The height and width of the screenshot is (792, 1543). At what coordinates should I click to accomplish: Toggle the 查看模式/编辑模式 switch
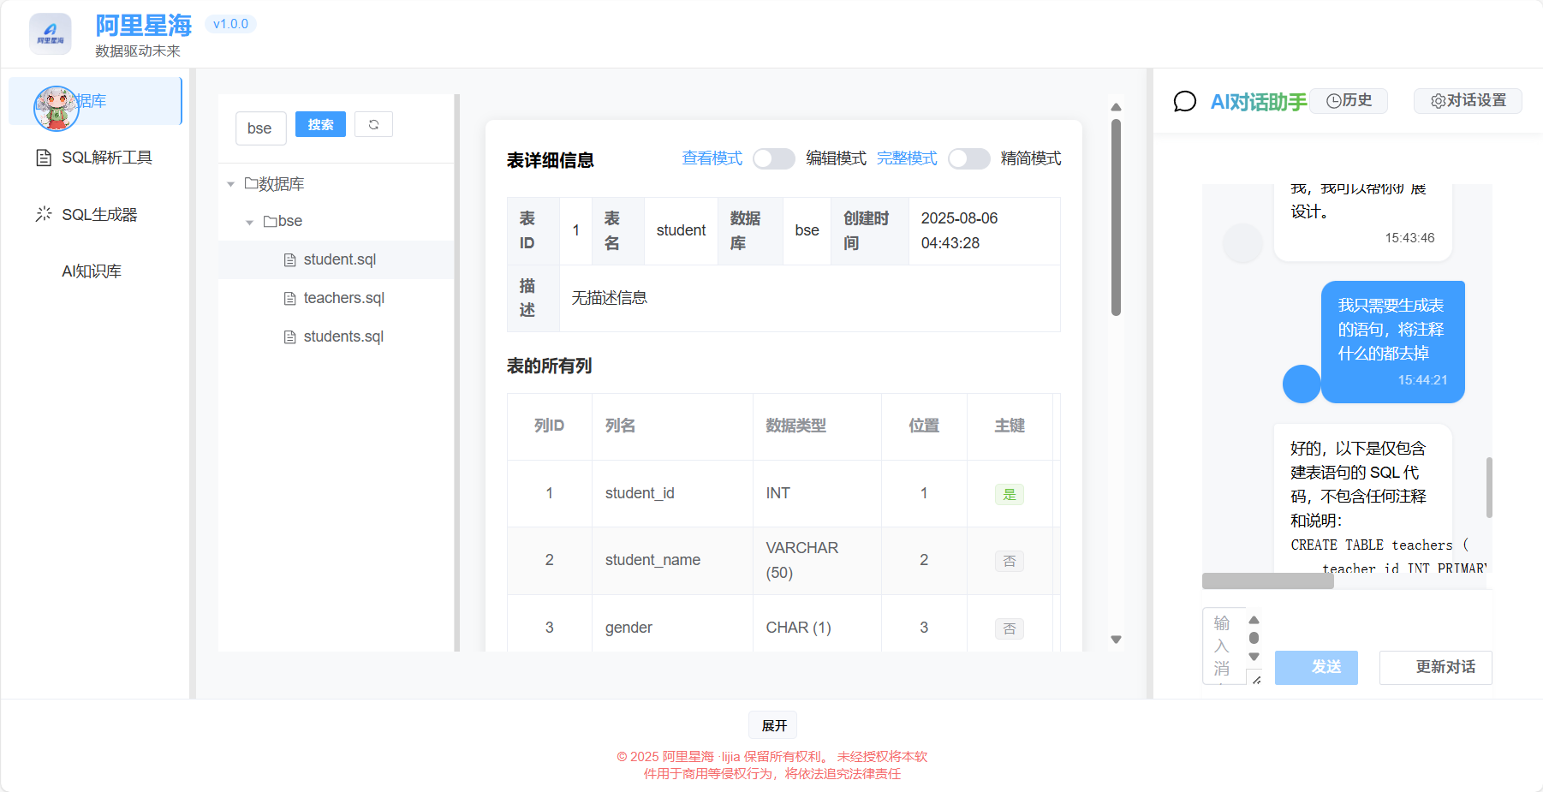pos(774,158)
